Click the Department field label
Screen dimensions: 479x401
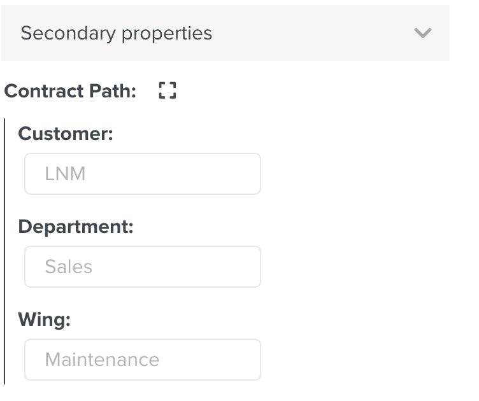click(x=76, y=227)
